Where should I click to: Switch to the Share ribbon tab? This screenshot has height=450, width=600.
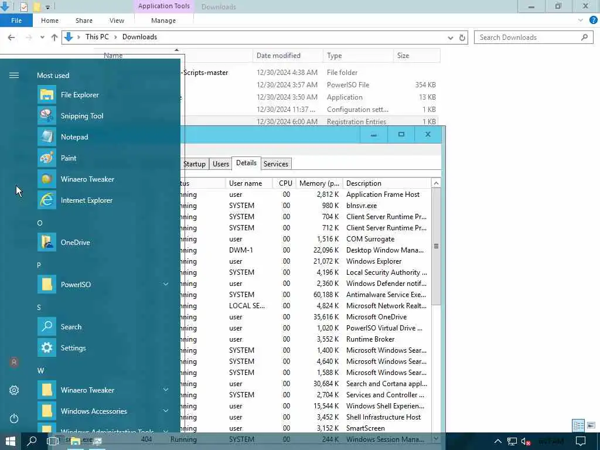[84, 21]
